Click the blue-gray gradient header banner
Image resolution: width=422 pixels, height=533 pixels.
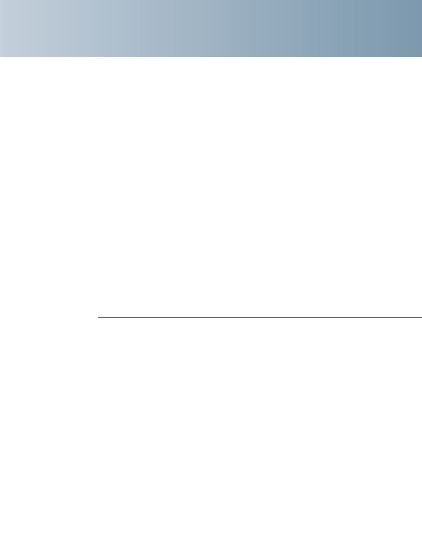[211, 28]
